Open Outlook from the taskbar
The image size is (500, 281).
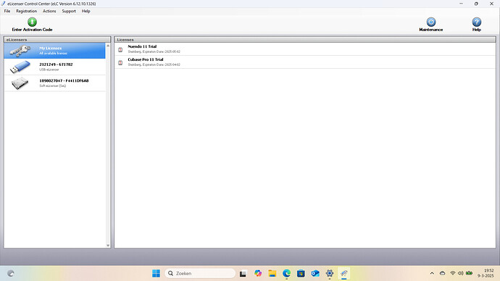point(315,273)
